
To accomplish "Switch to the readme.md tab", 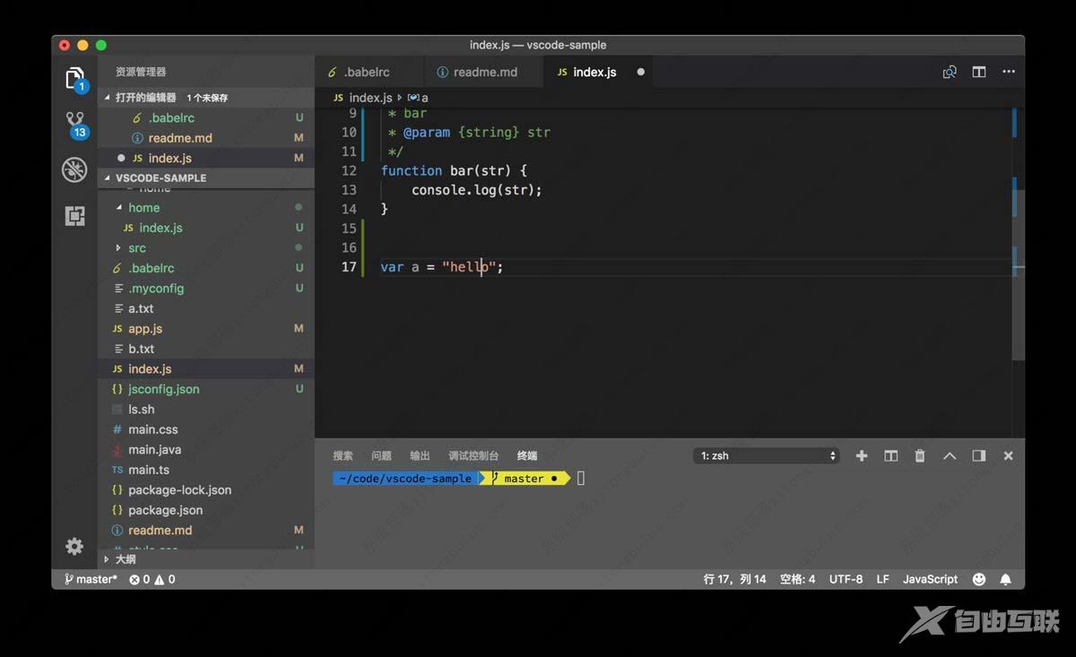I will [x=483, y=73].
